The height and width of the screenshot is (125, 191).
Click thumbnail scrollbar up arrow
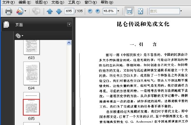click(x=69, y=43)
